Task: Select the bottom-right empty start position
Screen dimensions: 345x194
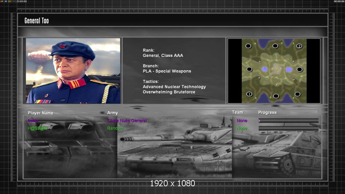Action: pos(297,94)
